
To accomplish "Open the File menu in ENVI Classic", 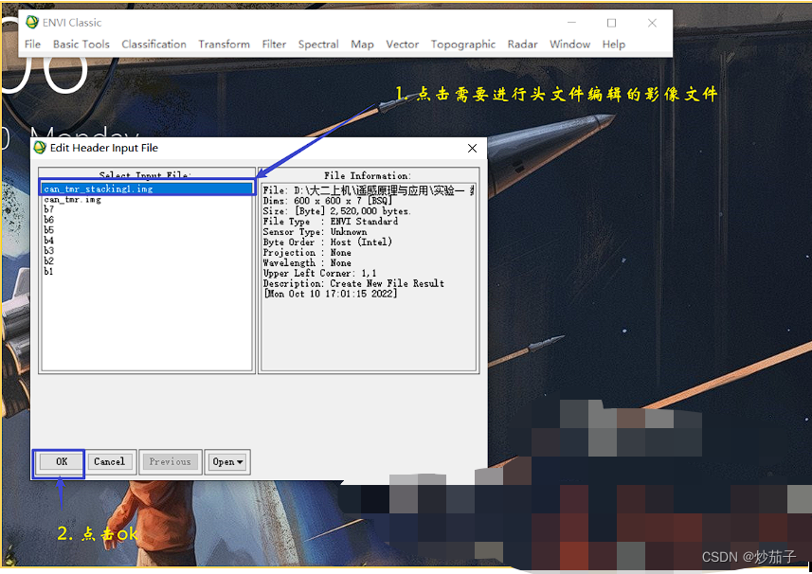I will [32, 45].
